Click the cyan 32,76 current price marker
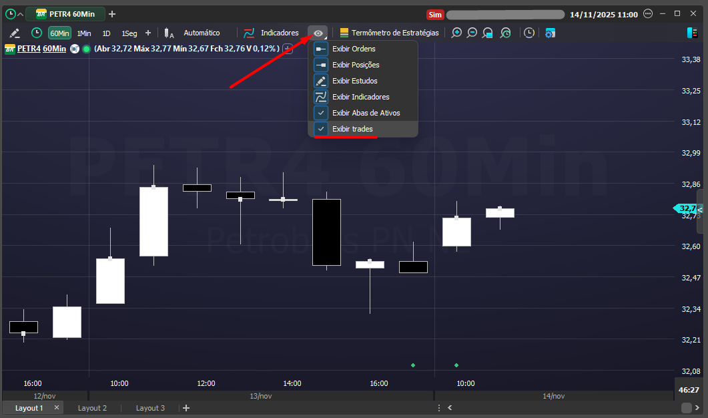This screenshot has width=708, height=418. coord(687,208)
